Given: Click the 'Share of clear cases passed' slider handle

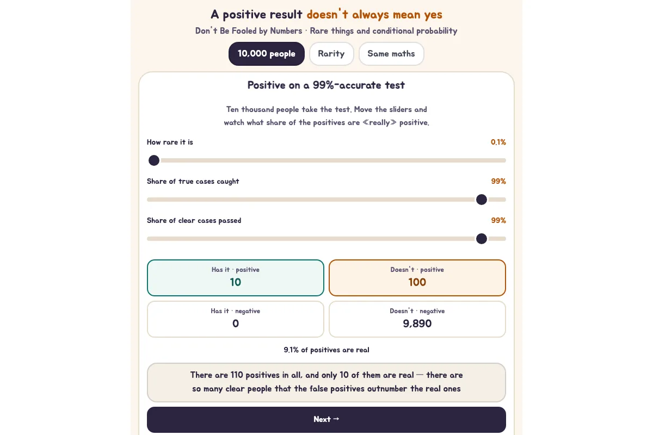Looking at the screenshot, I should [482, 239].
